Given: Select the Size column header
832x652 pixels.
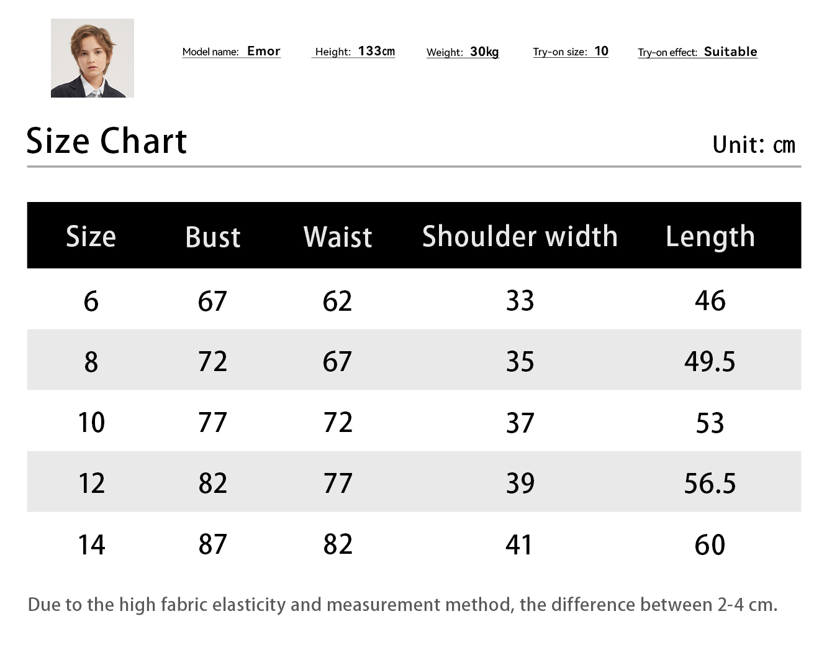Looking at the screenshot, I should [91, 237].
